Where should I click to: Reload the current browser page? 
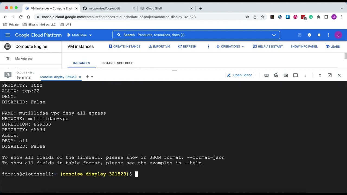(x=21, y=17)
